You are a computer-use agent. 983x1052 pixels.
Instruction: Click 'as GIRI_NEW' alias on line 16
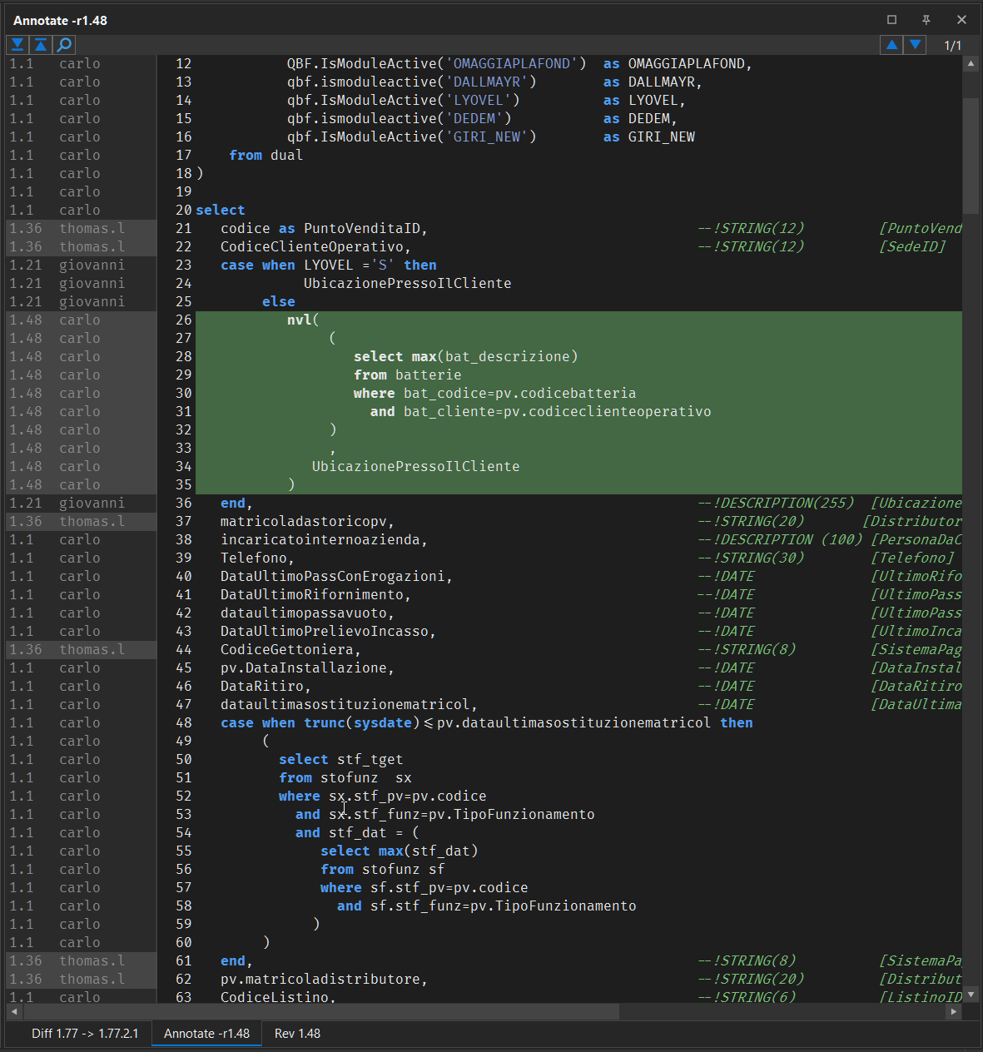coord(649,137)
